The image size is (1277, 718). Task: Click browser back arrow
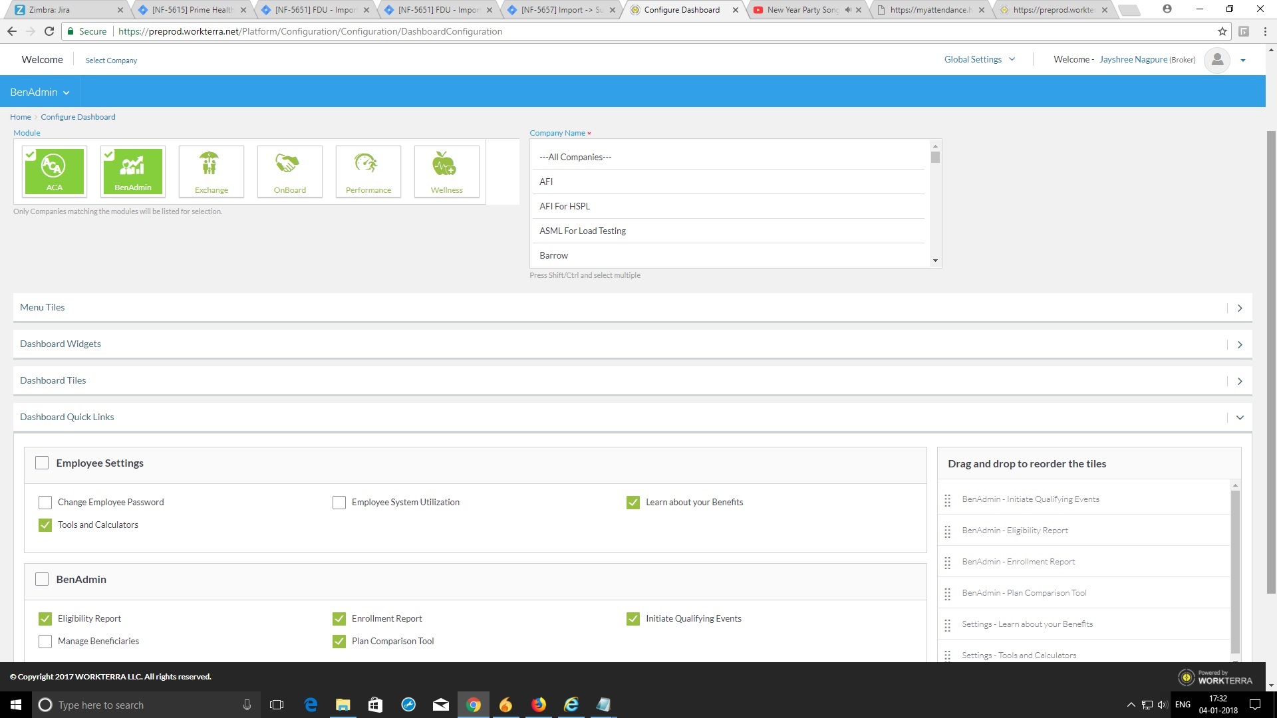point(12,31)
